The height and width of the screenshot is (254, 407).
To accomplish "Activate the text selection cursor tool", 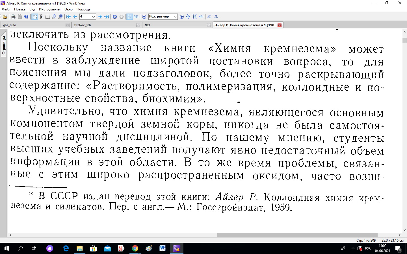I will (41, 17).
